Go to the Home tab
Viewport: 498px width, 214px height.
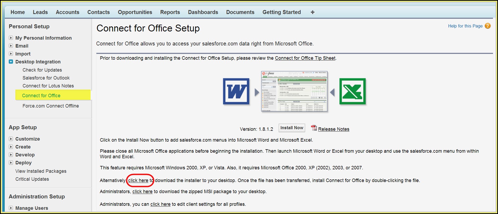[x=18, y=12]
